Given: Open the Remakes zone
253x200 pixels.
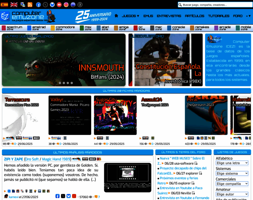Looking at the screenshot, I should click(x=200, y=28).
